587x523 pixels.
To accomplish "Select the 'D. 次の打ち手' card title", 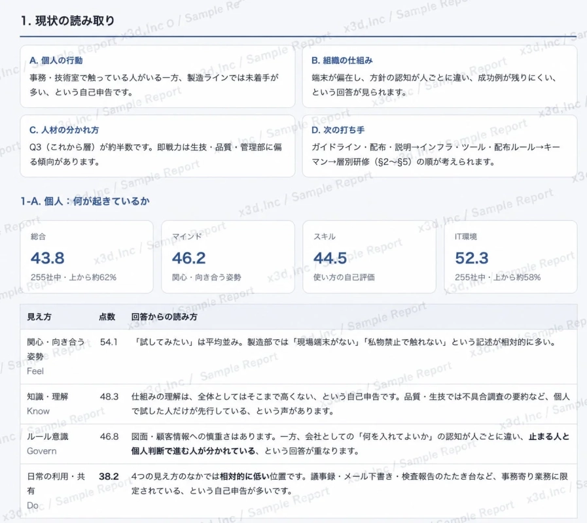I will (338, 130).
